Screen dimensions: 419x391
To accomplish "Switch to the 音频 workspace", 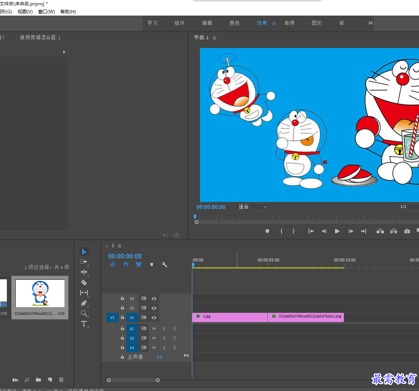I will tap(289, 23).
